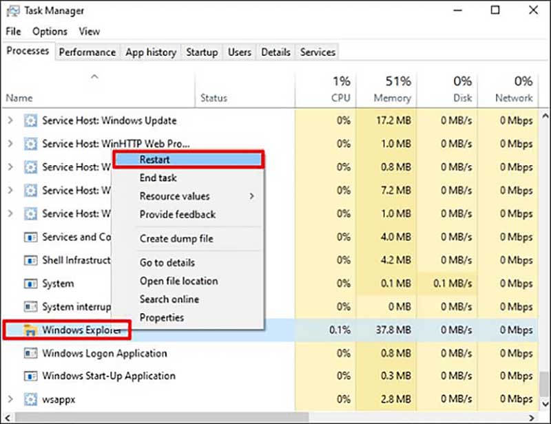Select the Windows Explorer process row

[x=270, y=330]
